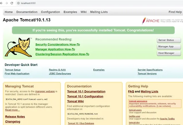Open the Host Manager button
The image size is (183, 125).
169,53
